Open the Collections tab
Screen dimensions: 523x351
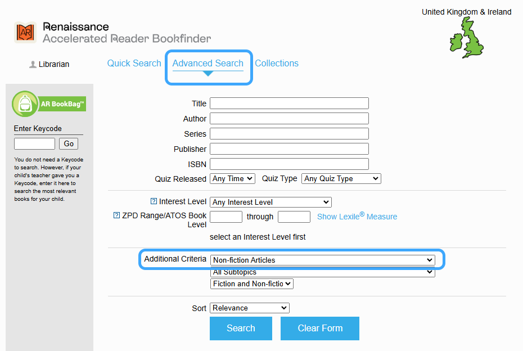[276, 63]
